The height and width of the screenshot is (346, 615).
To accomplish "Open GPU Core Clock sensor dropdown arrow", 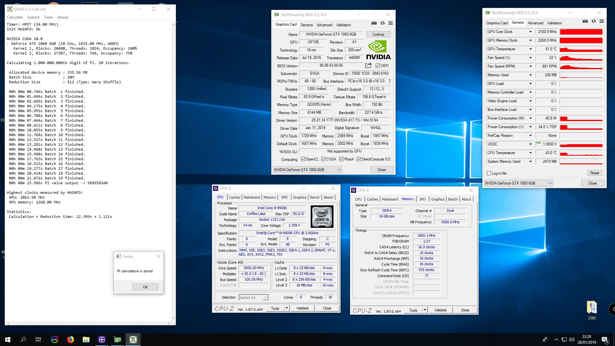I will (530, 32).
